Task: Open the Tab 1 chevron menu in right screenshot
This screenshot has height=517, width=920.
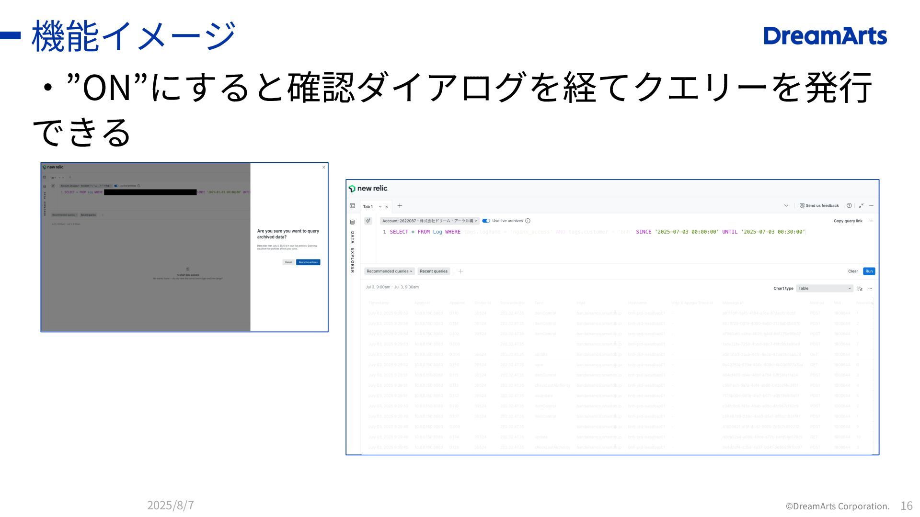Action: (x=380, y=207)
